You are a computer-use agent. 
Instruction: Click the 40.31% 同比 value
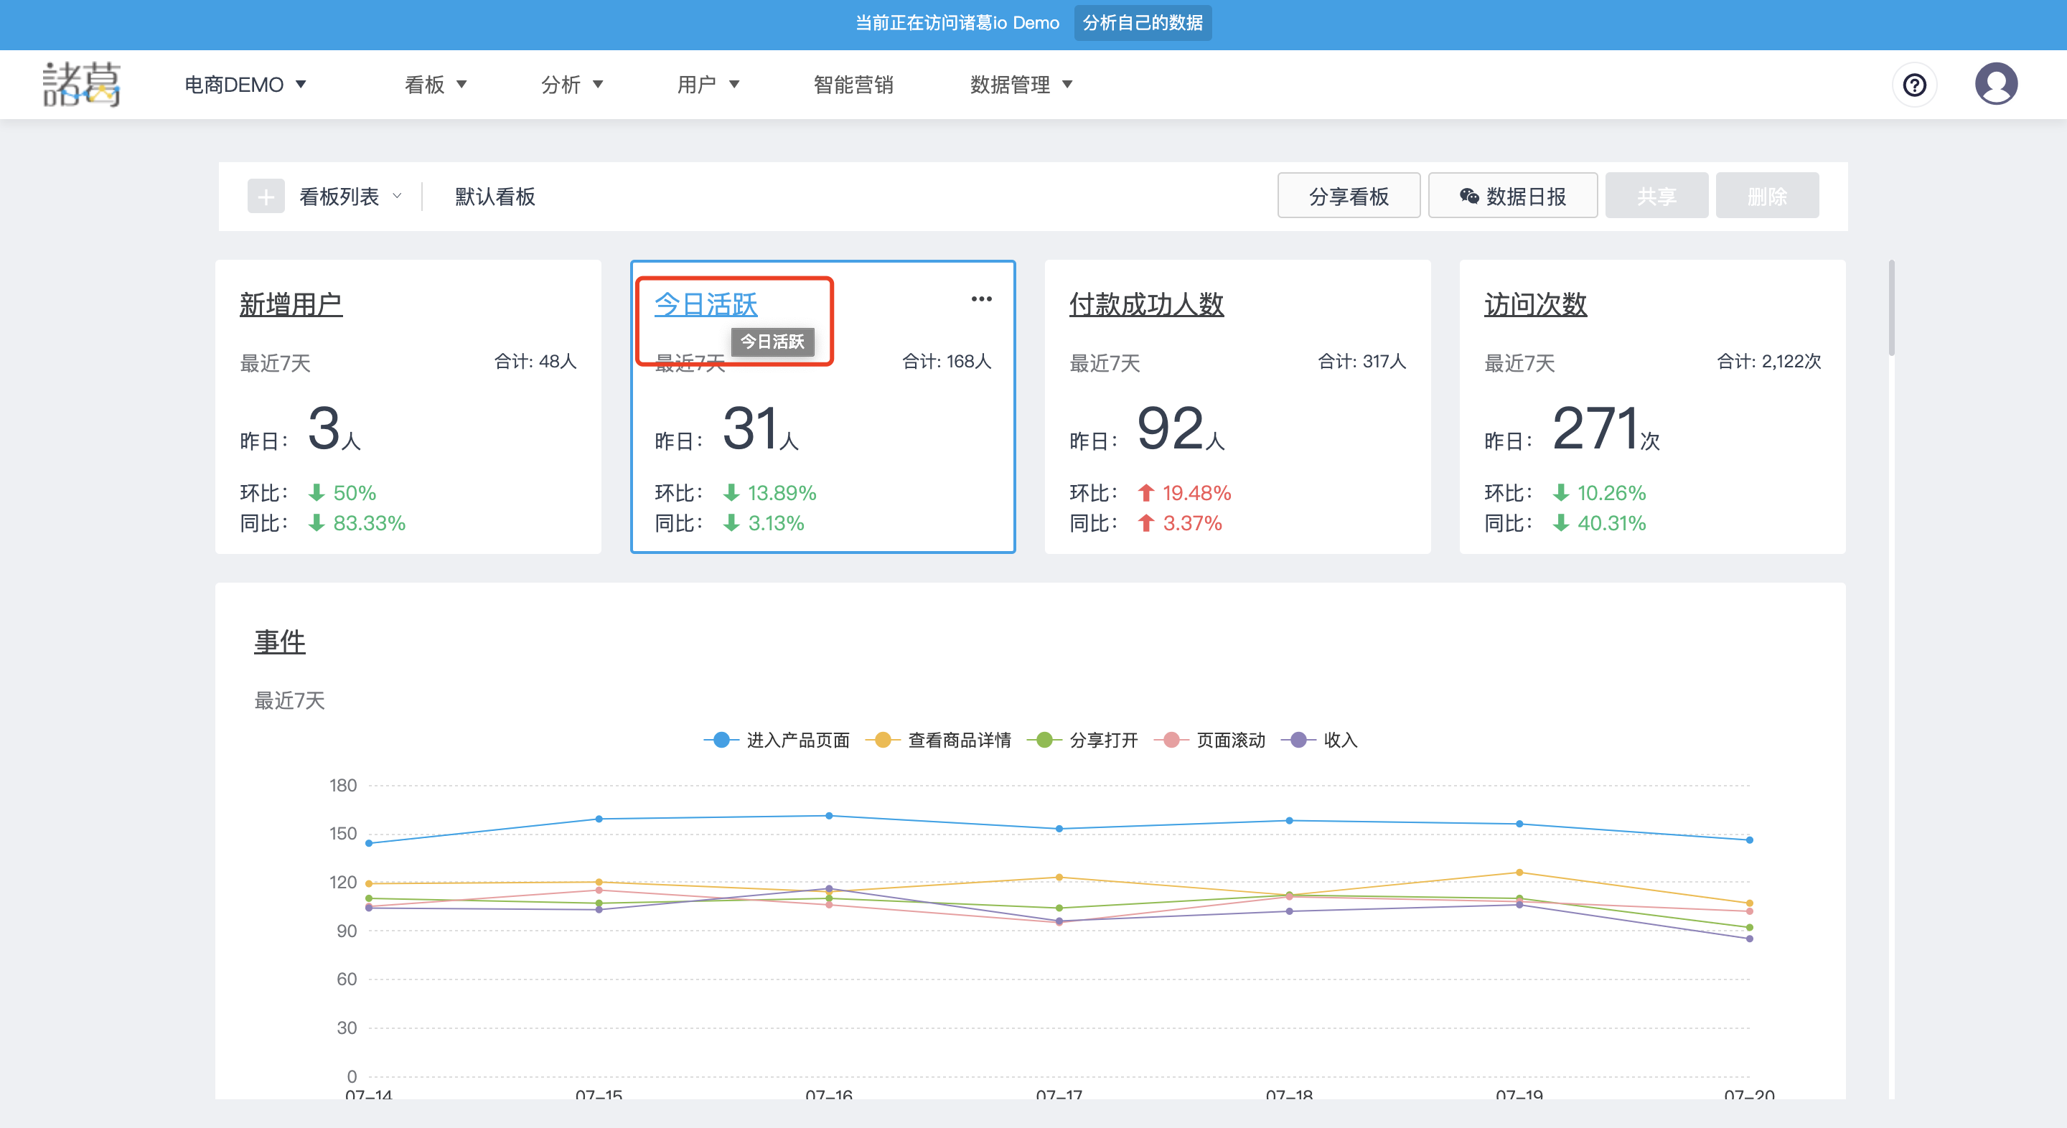1611,523
